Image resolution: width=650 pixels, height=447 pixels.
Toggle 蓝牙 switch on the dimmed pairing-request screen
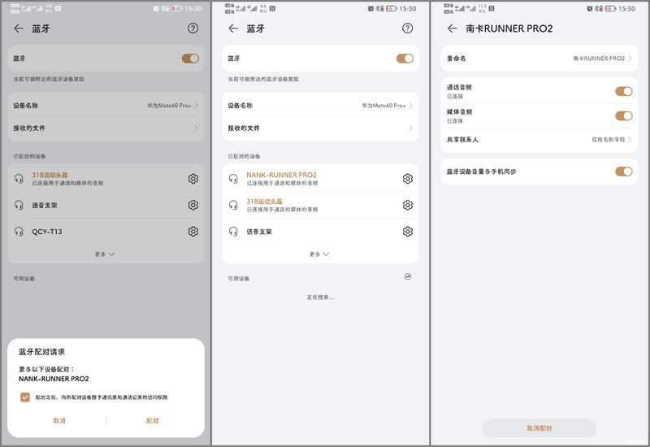click(x=190, y=59)
